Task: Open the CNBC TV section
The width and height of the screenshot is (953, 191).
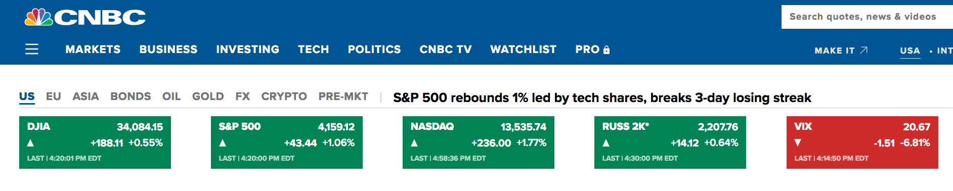Action: pyautogui.click(x=446, y=50)
